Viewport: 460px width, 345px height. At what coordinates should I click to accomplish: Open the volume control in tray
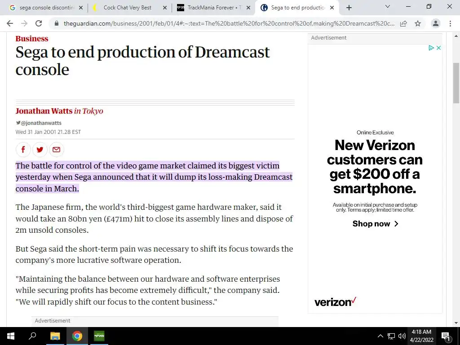(402, 336)
